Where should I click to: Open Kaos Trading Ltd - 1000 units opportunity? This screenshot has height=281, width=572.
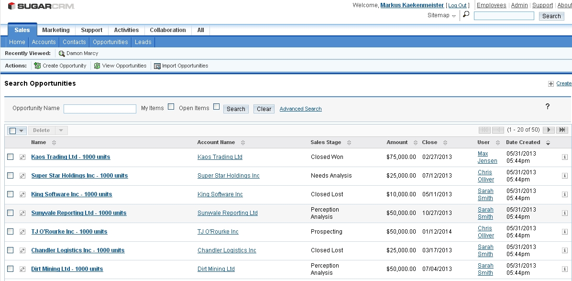(71, 157)
